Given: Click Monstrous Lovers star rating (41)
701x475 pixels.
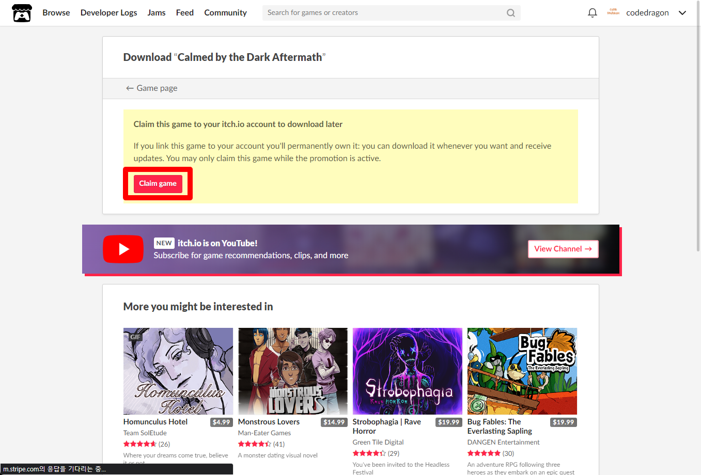Looking at the screenshot, I should 261,444.
